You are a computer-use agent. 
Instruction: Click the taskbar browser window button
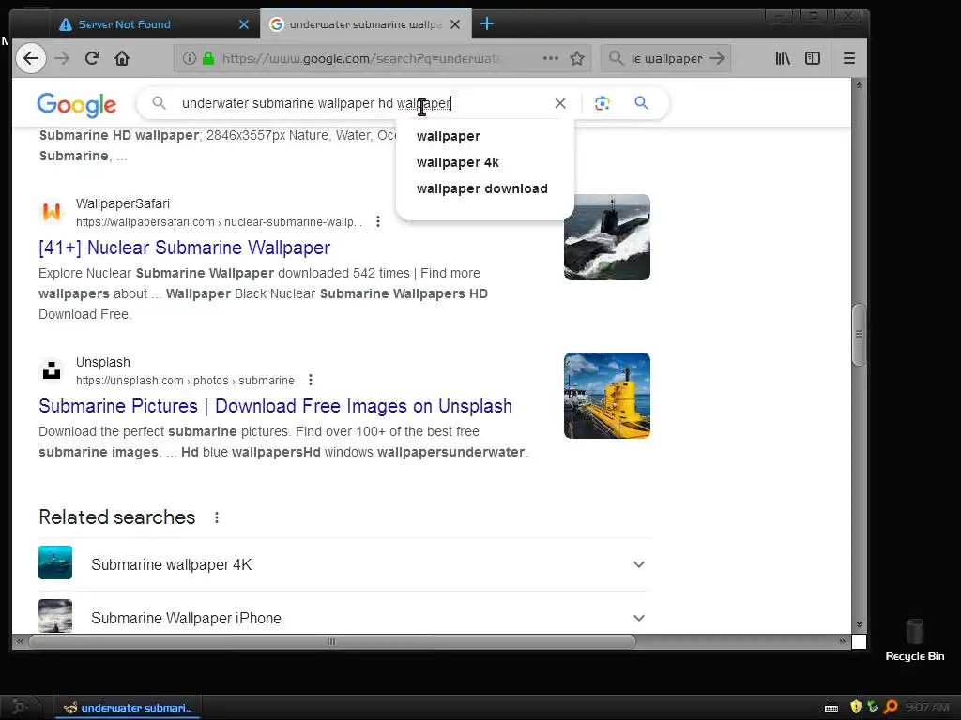pos(128,708)
